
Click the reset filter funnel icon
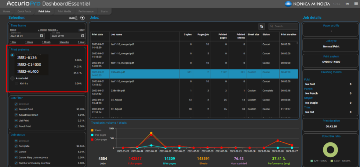[82, 18]
